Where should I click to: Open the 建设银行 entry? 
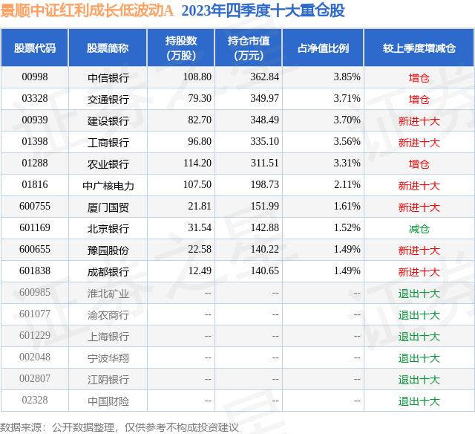tap(108, 121)
